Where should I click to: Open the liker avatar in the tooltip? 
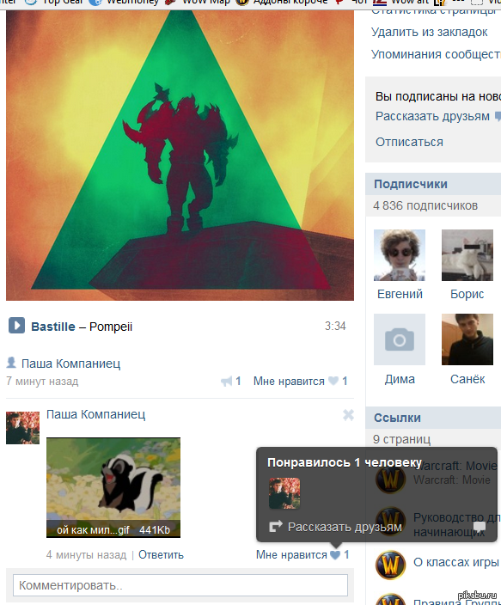(284, 493)
